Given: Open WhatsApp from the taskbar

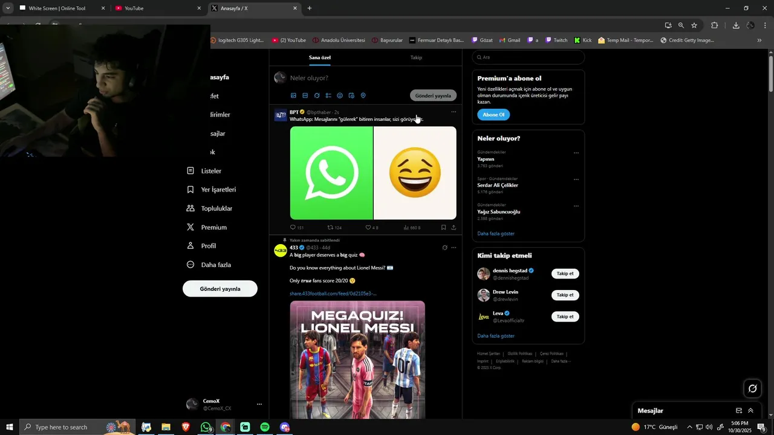Looking at the screenshot, I should [206, 427].
